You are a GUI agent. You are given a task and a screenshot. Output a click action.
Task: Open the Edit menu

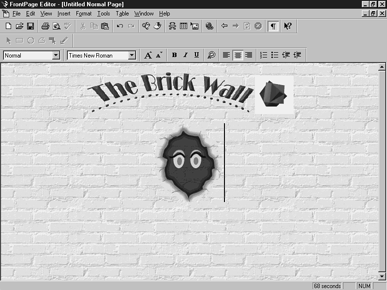(x=30, y=14)
